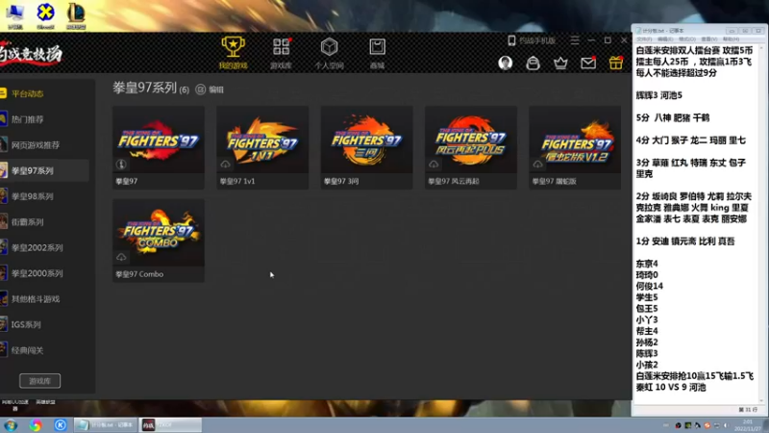Click the computer icon on the desktop
This screenshot has width=769, height=433.
(15, 14)
